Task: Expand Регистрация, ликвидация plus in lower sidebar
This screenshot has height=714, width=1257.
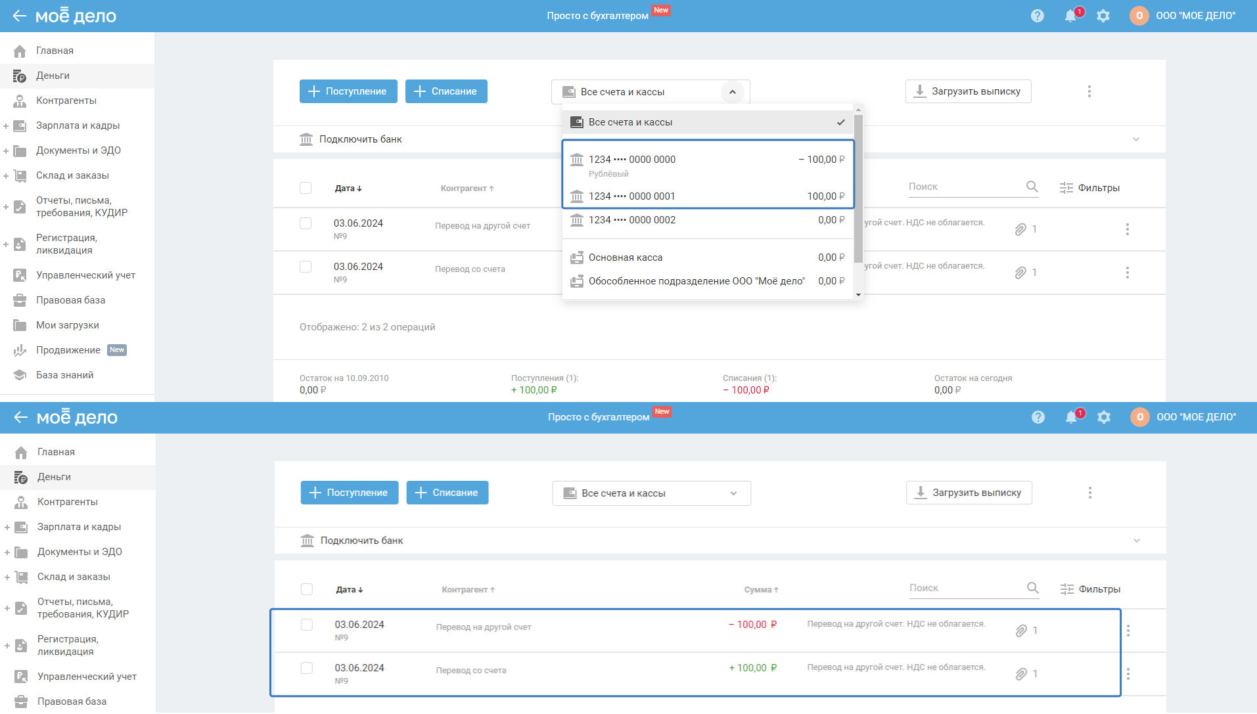Action: click(x=7, y=646)
